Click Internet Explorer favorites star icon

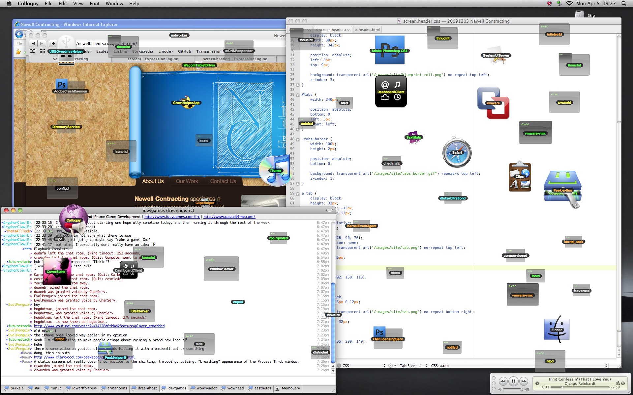tap(18, 52)
